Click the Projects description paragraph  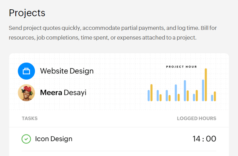[113, 33]
